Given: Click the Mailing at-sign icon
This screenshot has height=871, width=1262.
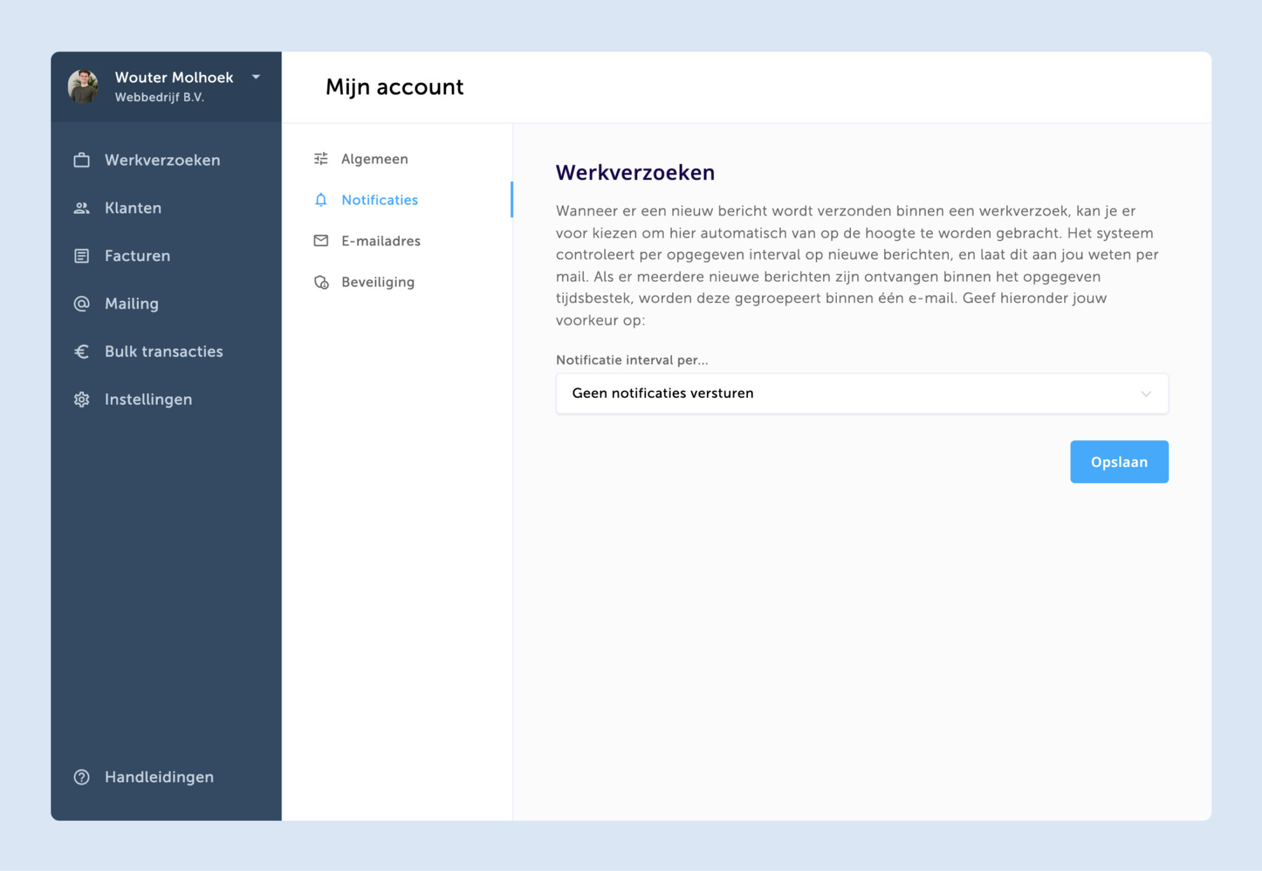Looking at the screenshot, I should click(81, 304).
